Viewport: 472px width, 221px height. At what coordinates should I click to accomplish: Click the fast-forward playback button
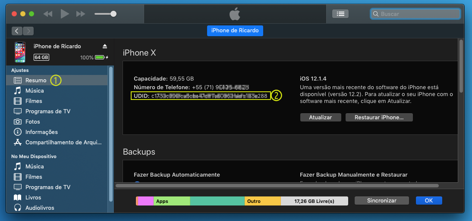tap(81, 14)
